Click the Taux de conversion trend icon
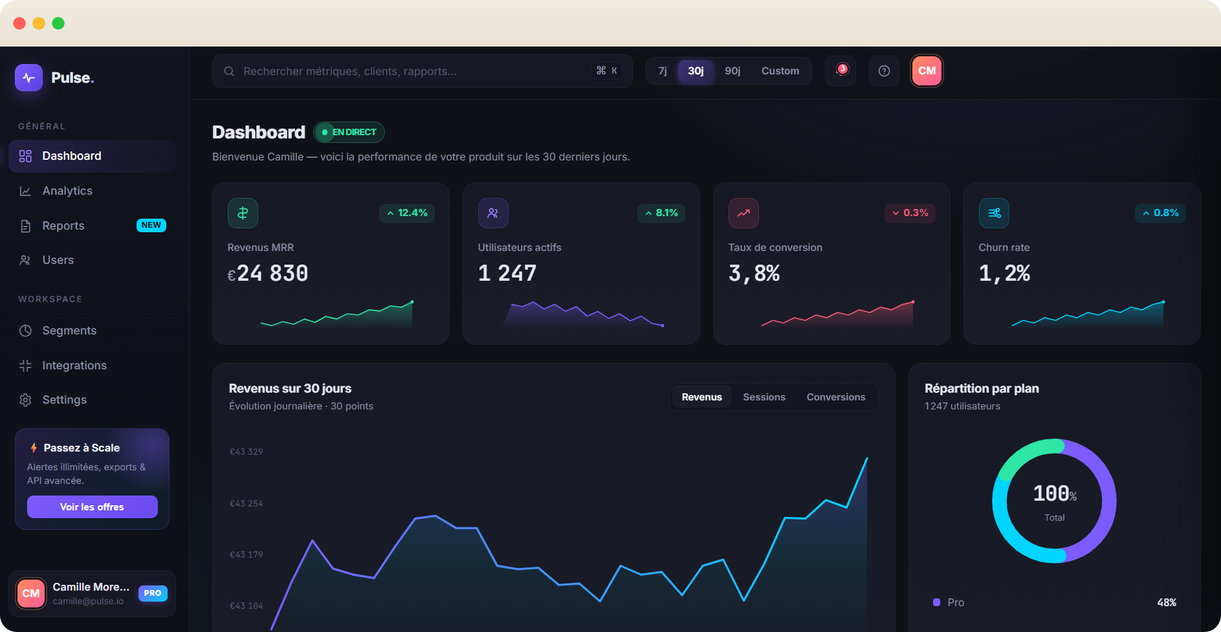Viewport: 1221px width, 632px height. [x=743, y=213]
